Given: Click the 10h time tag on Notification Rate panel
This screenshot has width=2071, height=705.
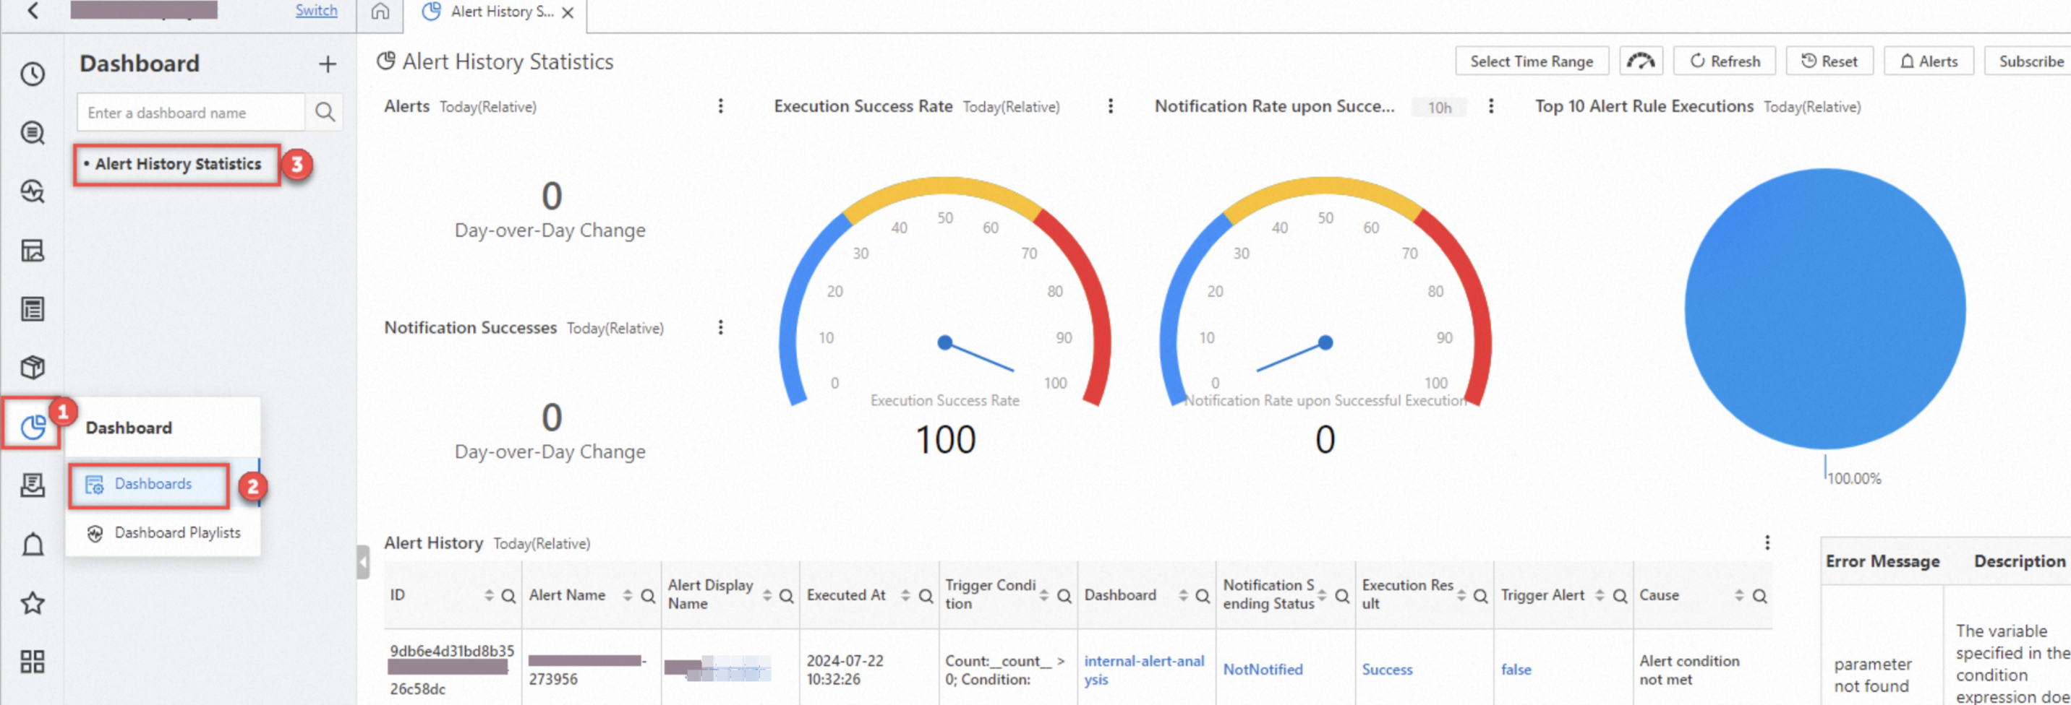Looking at the screenshot, I should pos(1439,108).
